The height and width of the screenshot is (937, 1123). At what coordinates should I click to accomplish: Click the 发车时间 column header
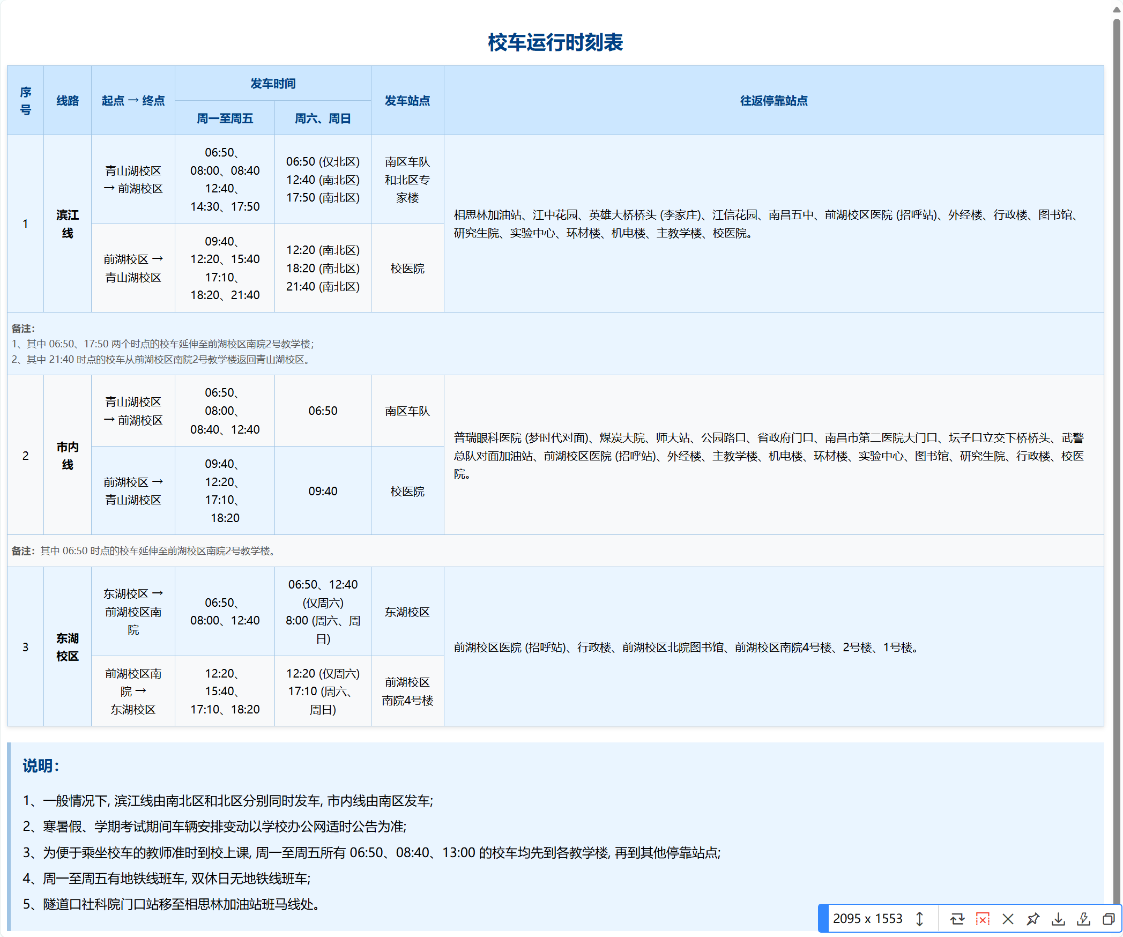coord(273,84)
